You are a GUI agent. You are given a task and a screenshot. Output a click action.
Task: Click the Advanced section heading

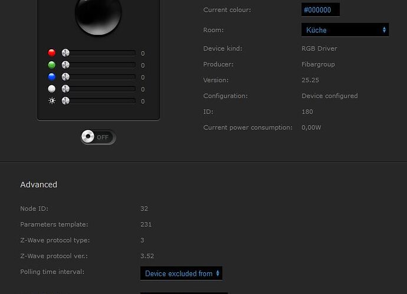(x=39, y=185)
